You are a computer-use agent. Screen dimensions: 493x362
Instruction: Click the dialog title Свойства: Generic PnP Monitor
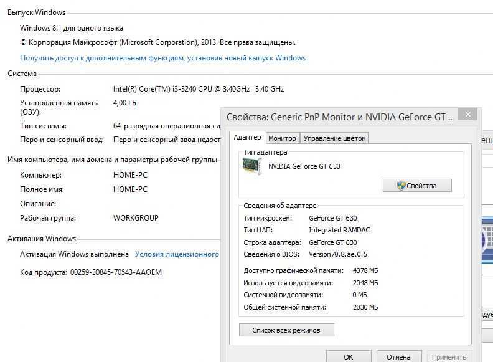click(x=340, y=117)
